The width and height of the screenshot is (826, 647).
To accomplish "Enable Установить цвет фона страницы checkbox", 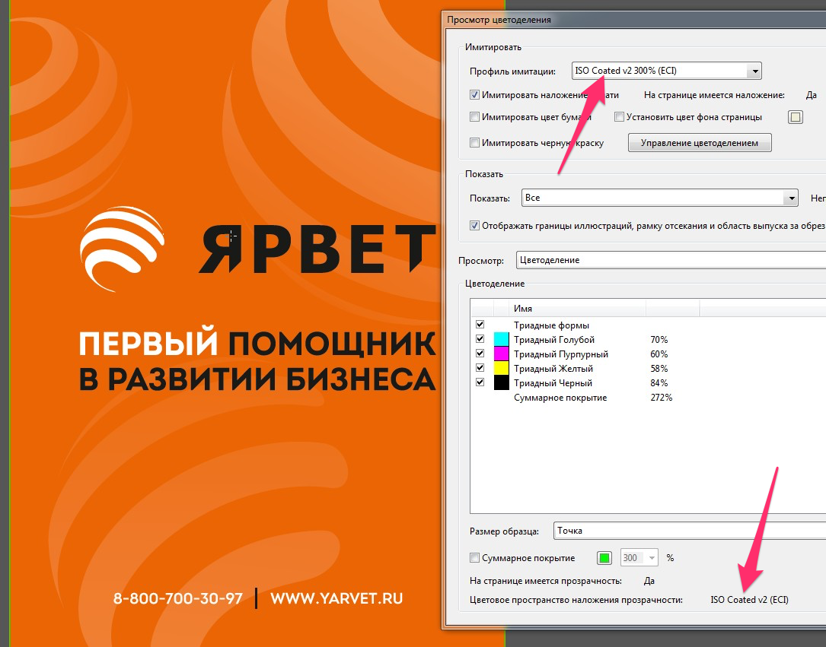I will (620, 117).
